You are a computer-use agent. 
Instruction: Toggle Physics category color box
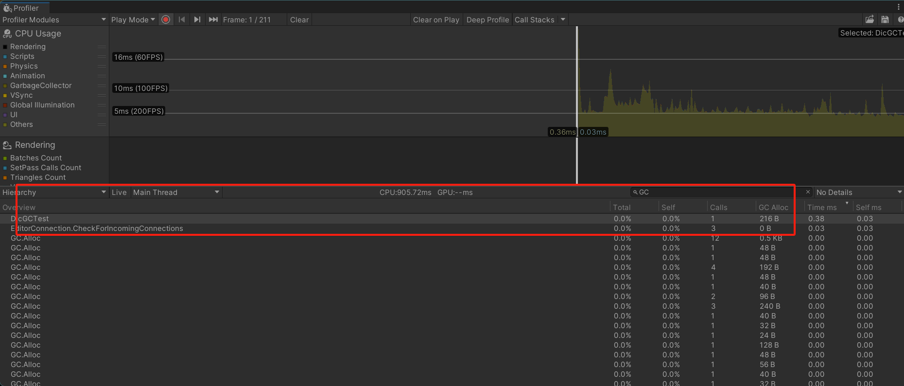[x=5, y=66]
